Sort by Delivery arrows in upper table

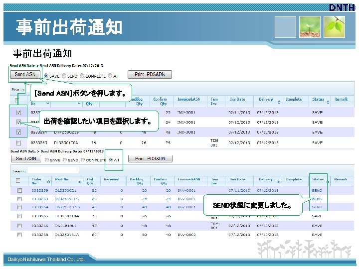pos(279,102)
